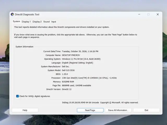Viewport: 167px width, 125px height.
Task: Click the 8192MB RAM value
Action: pyautogui.click(x=68, y=82)
